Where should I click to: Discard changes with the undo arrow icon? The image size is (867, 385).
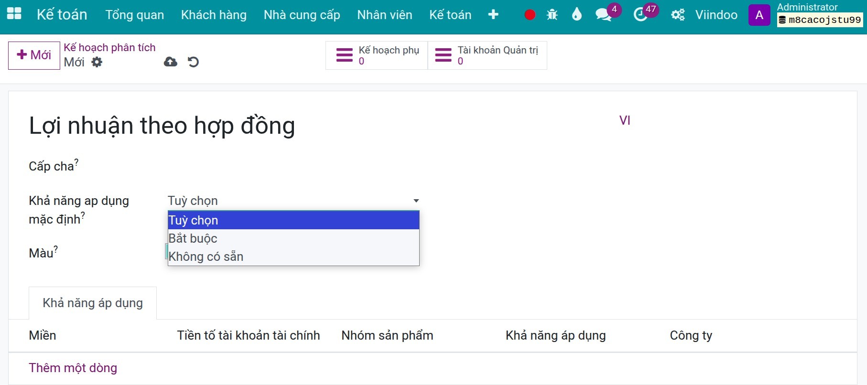[x=193, y=62]
